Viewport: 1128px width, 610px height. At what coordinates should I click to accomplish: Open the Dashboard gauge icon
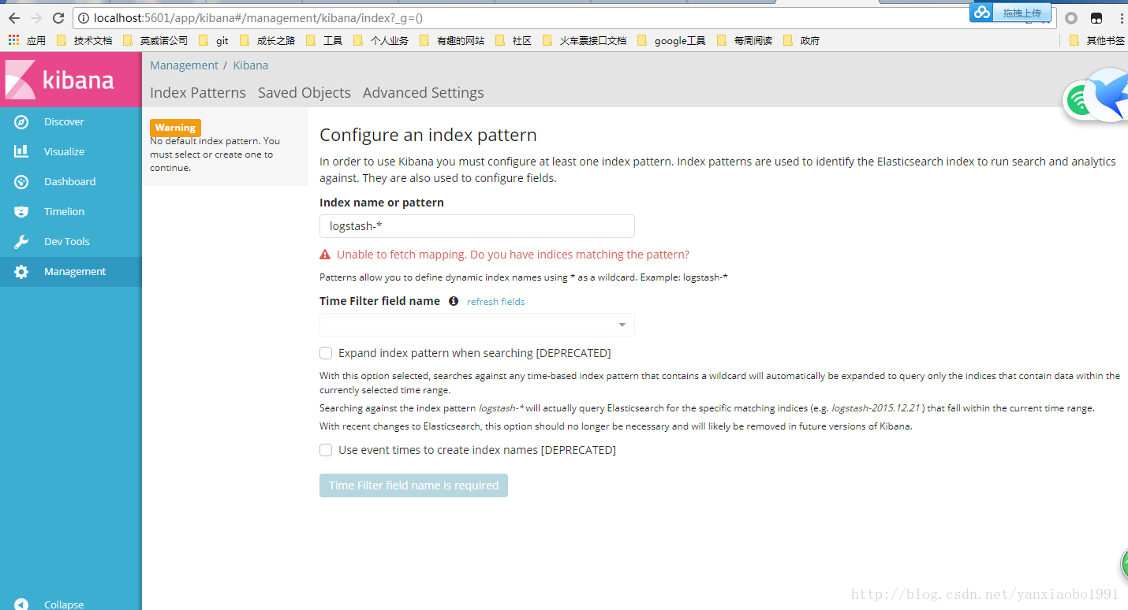[21, 181]
